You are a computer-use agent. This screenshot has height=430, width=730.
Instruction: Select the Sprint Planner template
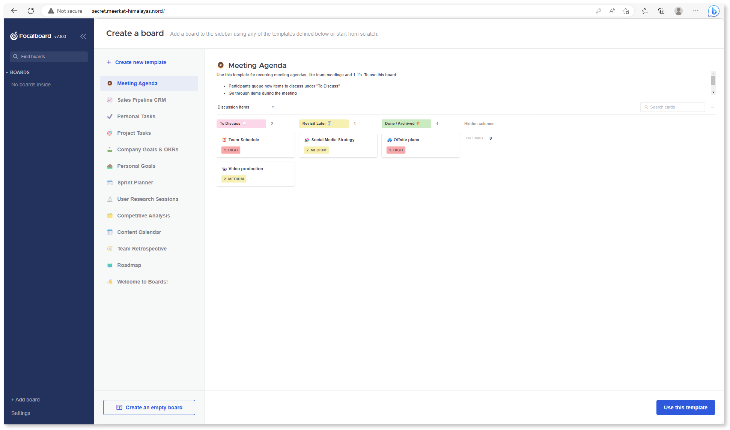[x=135, y=183]
